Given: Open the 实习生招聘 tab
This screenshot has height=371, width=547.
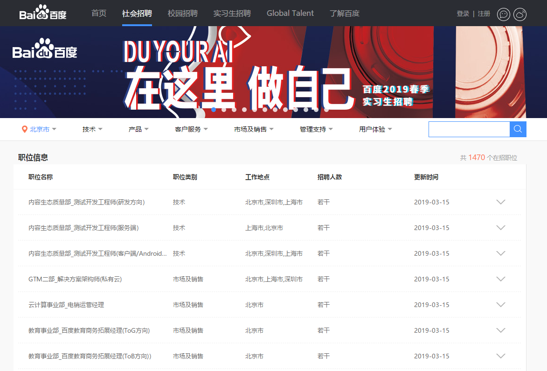Looking at the screenshot, I should coord(232,13).
